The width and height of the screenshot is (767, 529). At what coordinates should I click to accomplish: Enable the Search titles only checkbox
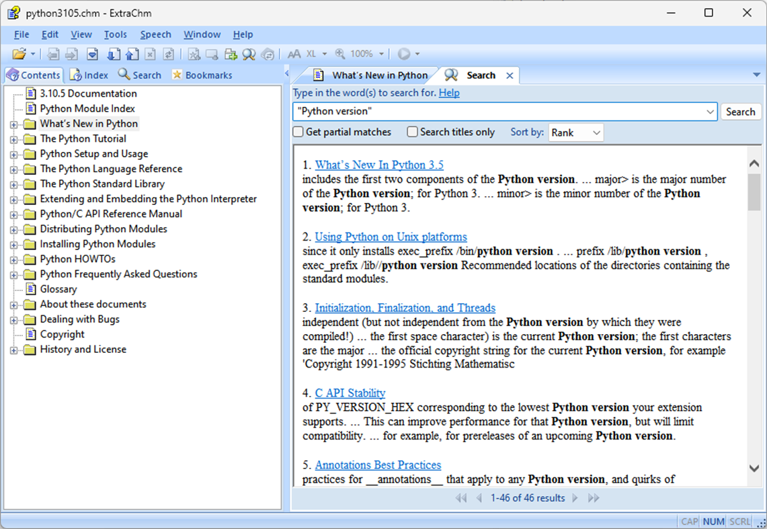click(412, 132)
